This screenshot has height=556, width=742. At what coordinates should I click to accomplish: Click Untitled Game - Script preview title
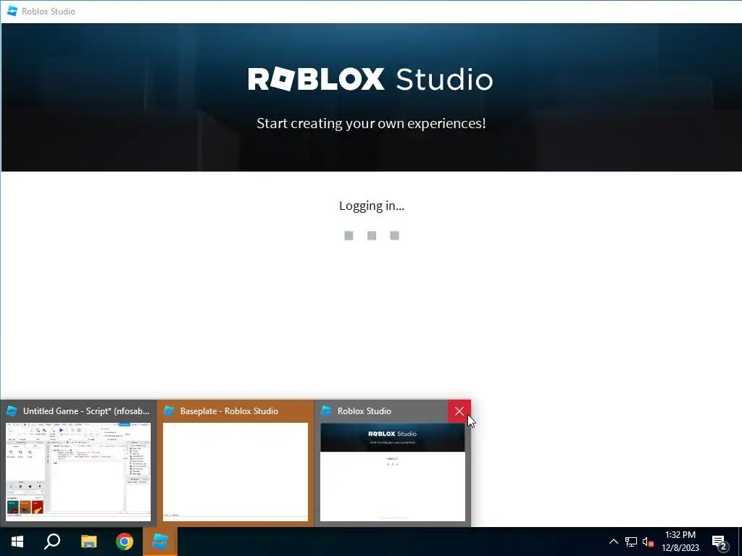[86, 411]
